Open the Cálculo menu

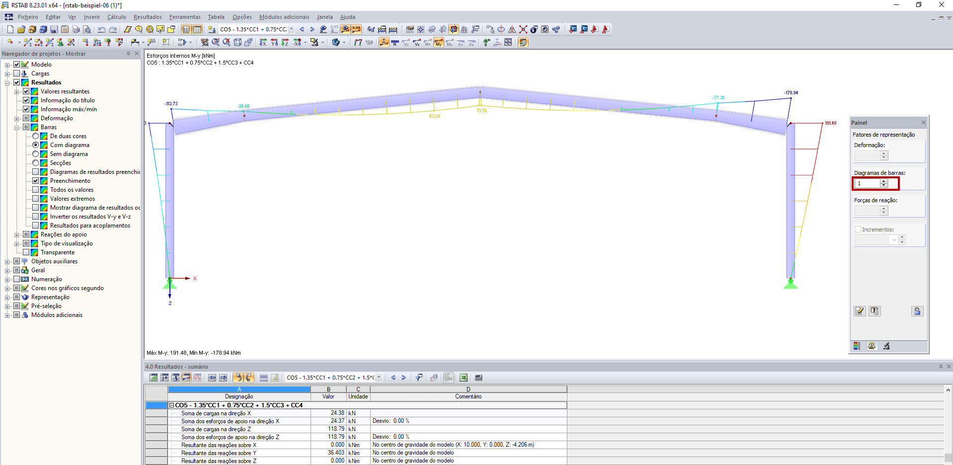pyautogui.click(x=117, y=17)
